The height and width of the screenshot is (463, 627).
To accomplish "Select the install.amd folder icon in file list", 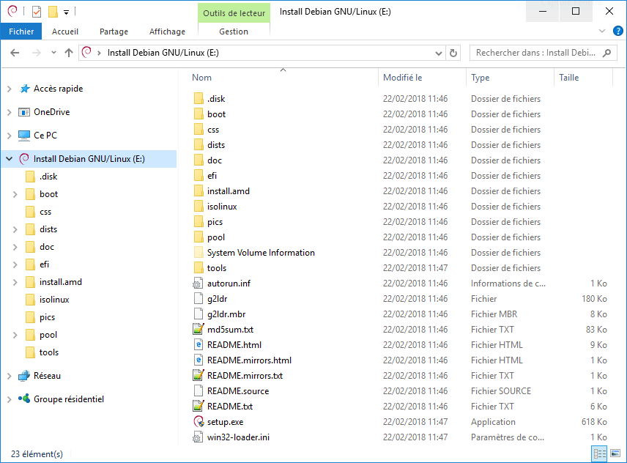I will click(199, 191).
